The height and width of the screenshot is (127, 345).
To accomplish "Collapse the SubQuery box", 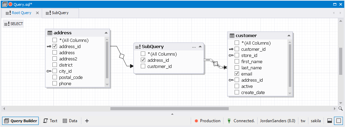I will click(200, 47).
